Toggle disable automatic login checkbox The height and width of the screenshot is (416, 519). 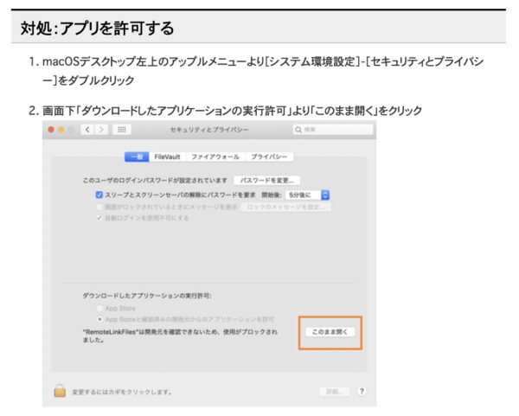99,218
